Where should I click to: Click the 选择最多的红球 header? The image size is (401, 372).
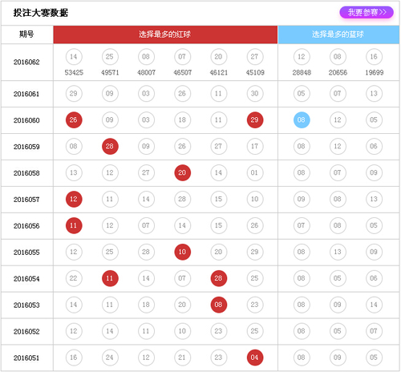click(x=165, y=34)
